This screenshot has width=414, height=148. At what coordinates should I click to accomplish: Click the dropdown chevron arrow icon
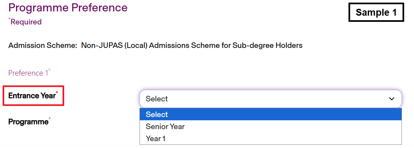pos(391,99)
